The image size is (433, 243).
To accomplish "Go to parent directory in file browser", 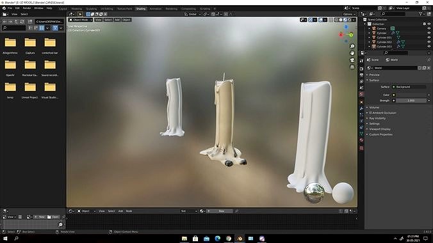I will point(16,22).
